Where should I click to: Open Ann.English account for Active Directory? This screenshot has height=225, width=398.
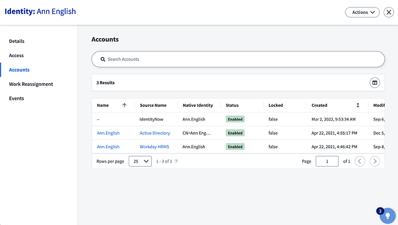pos(108,133)
